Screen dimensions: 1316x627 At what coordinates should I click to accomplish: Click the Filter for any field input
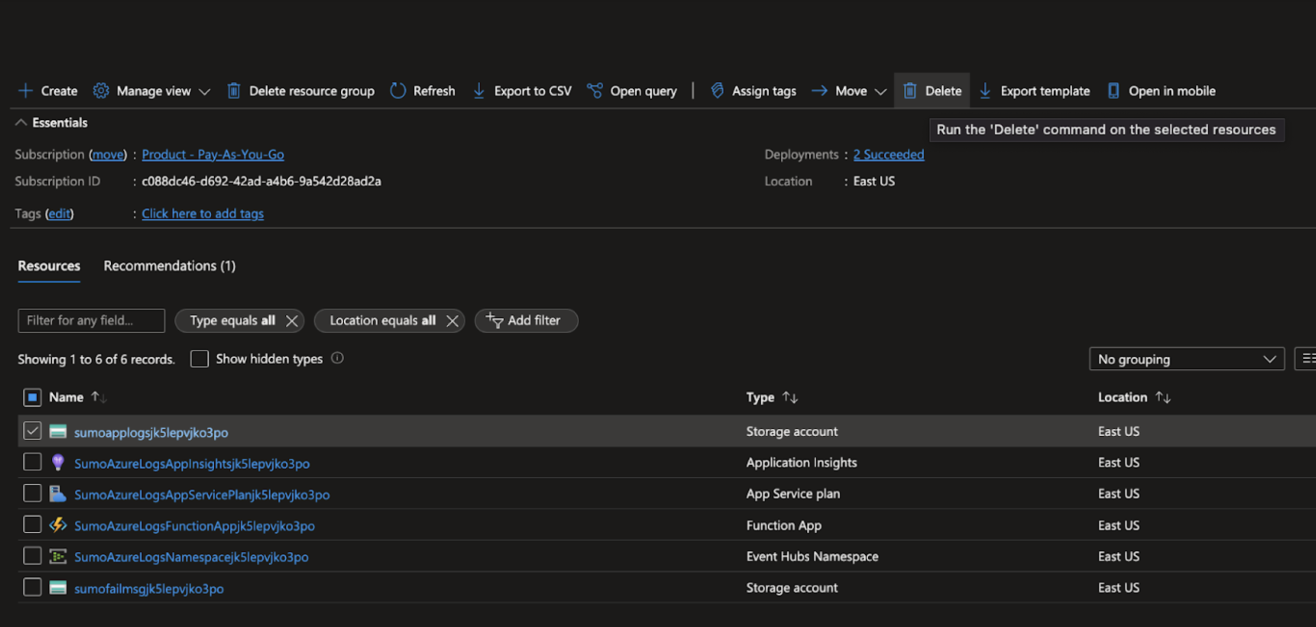(x=91, y=320)
